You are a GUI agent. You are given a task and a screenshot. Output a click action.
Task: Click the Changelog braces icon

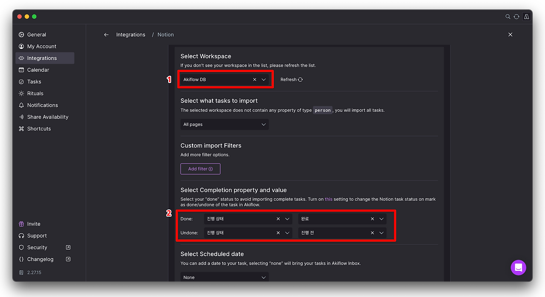point(21,259)
